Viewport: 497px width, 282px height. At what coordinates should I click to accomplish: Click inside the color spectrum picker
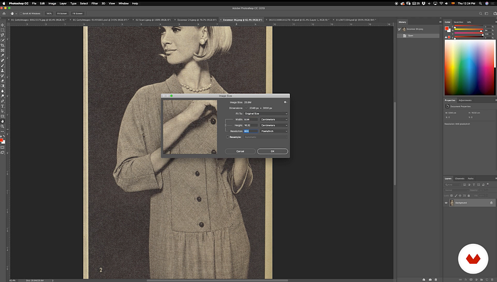click(x=470, y=67)
